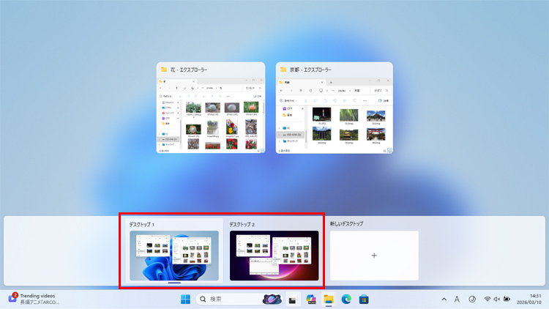549x309 pixels.
Task: Launch Copilot from the taskbar
Action: 311,299
